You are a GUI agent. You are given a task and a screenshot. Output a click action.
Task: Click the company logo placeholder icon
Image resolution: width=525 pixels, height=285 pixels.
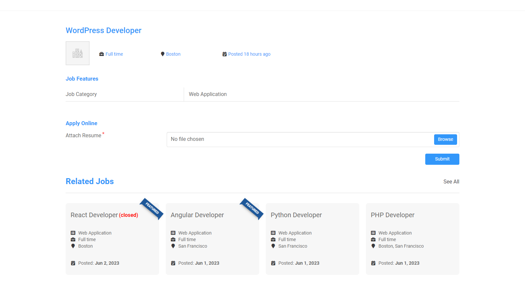77,53
